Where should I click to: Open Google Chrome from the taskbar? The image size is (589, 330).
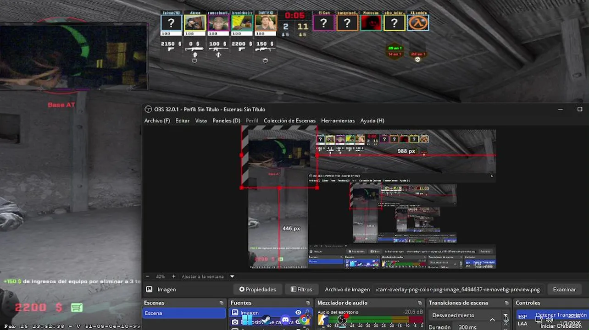tap(304, 320)
